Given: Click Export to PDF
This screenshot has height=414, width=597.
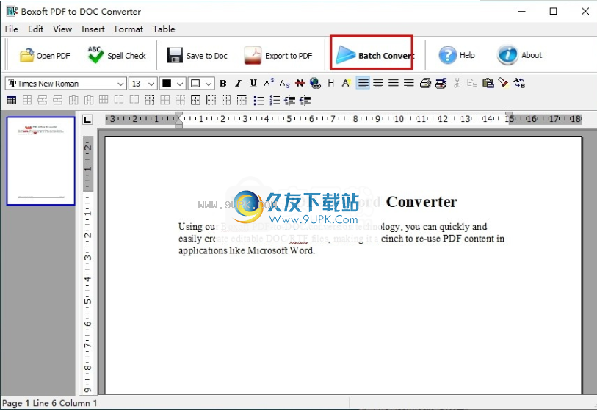Looking at the screenshot, I should (x=278, y=56).
